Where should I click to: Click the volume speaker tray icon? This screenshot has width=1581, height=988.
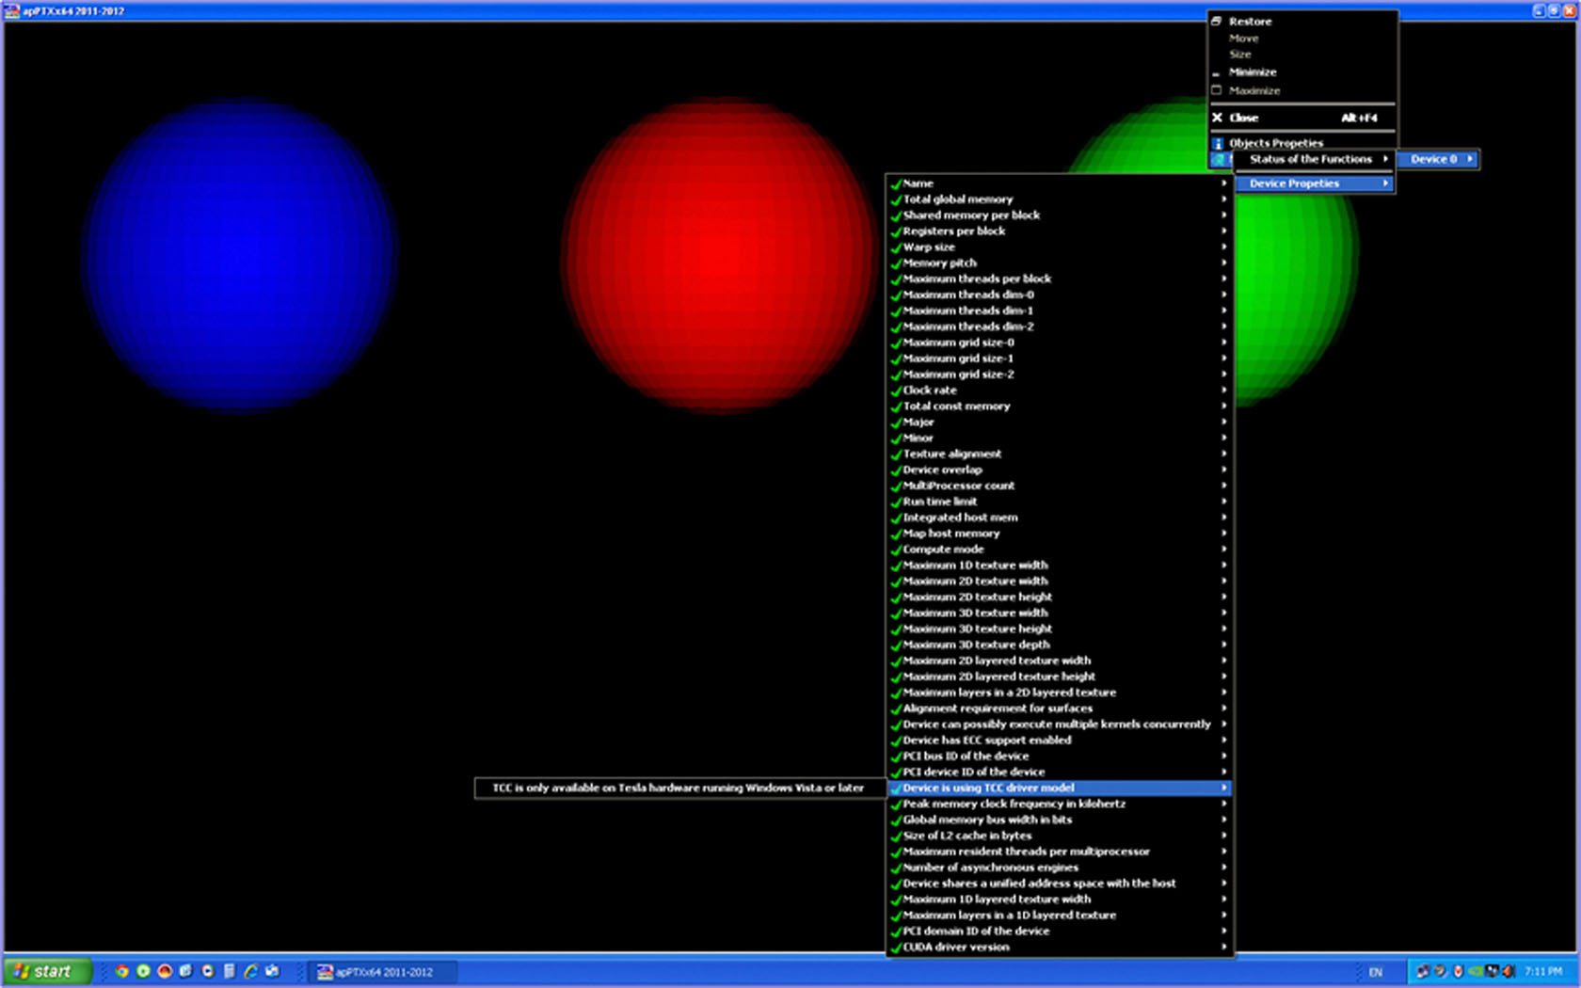pyautogui.click(x=1509, y=971)
